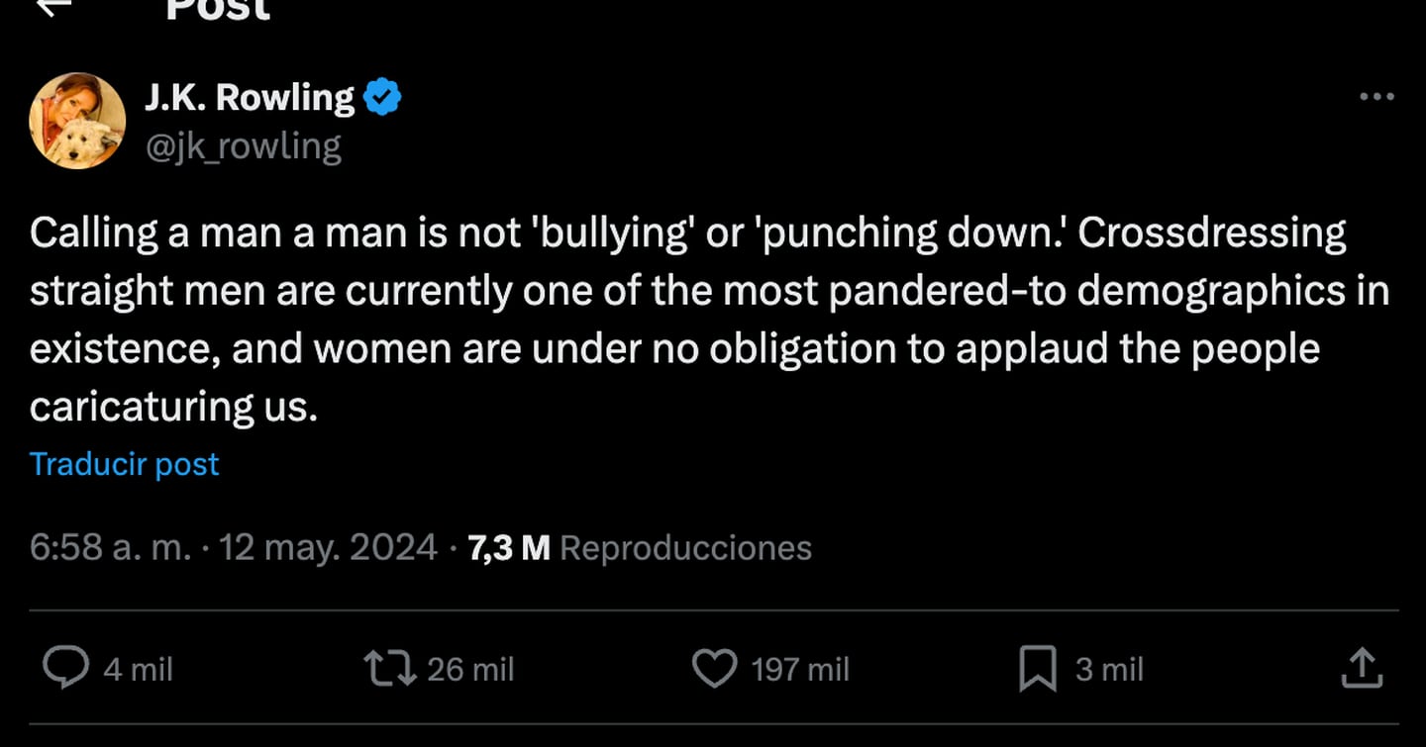Click the 6:58 a. m. timestamp

coord(110,547)
